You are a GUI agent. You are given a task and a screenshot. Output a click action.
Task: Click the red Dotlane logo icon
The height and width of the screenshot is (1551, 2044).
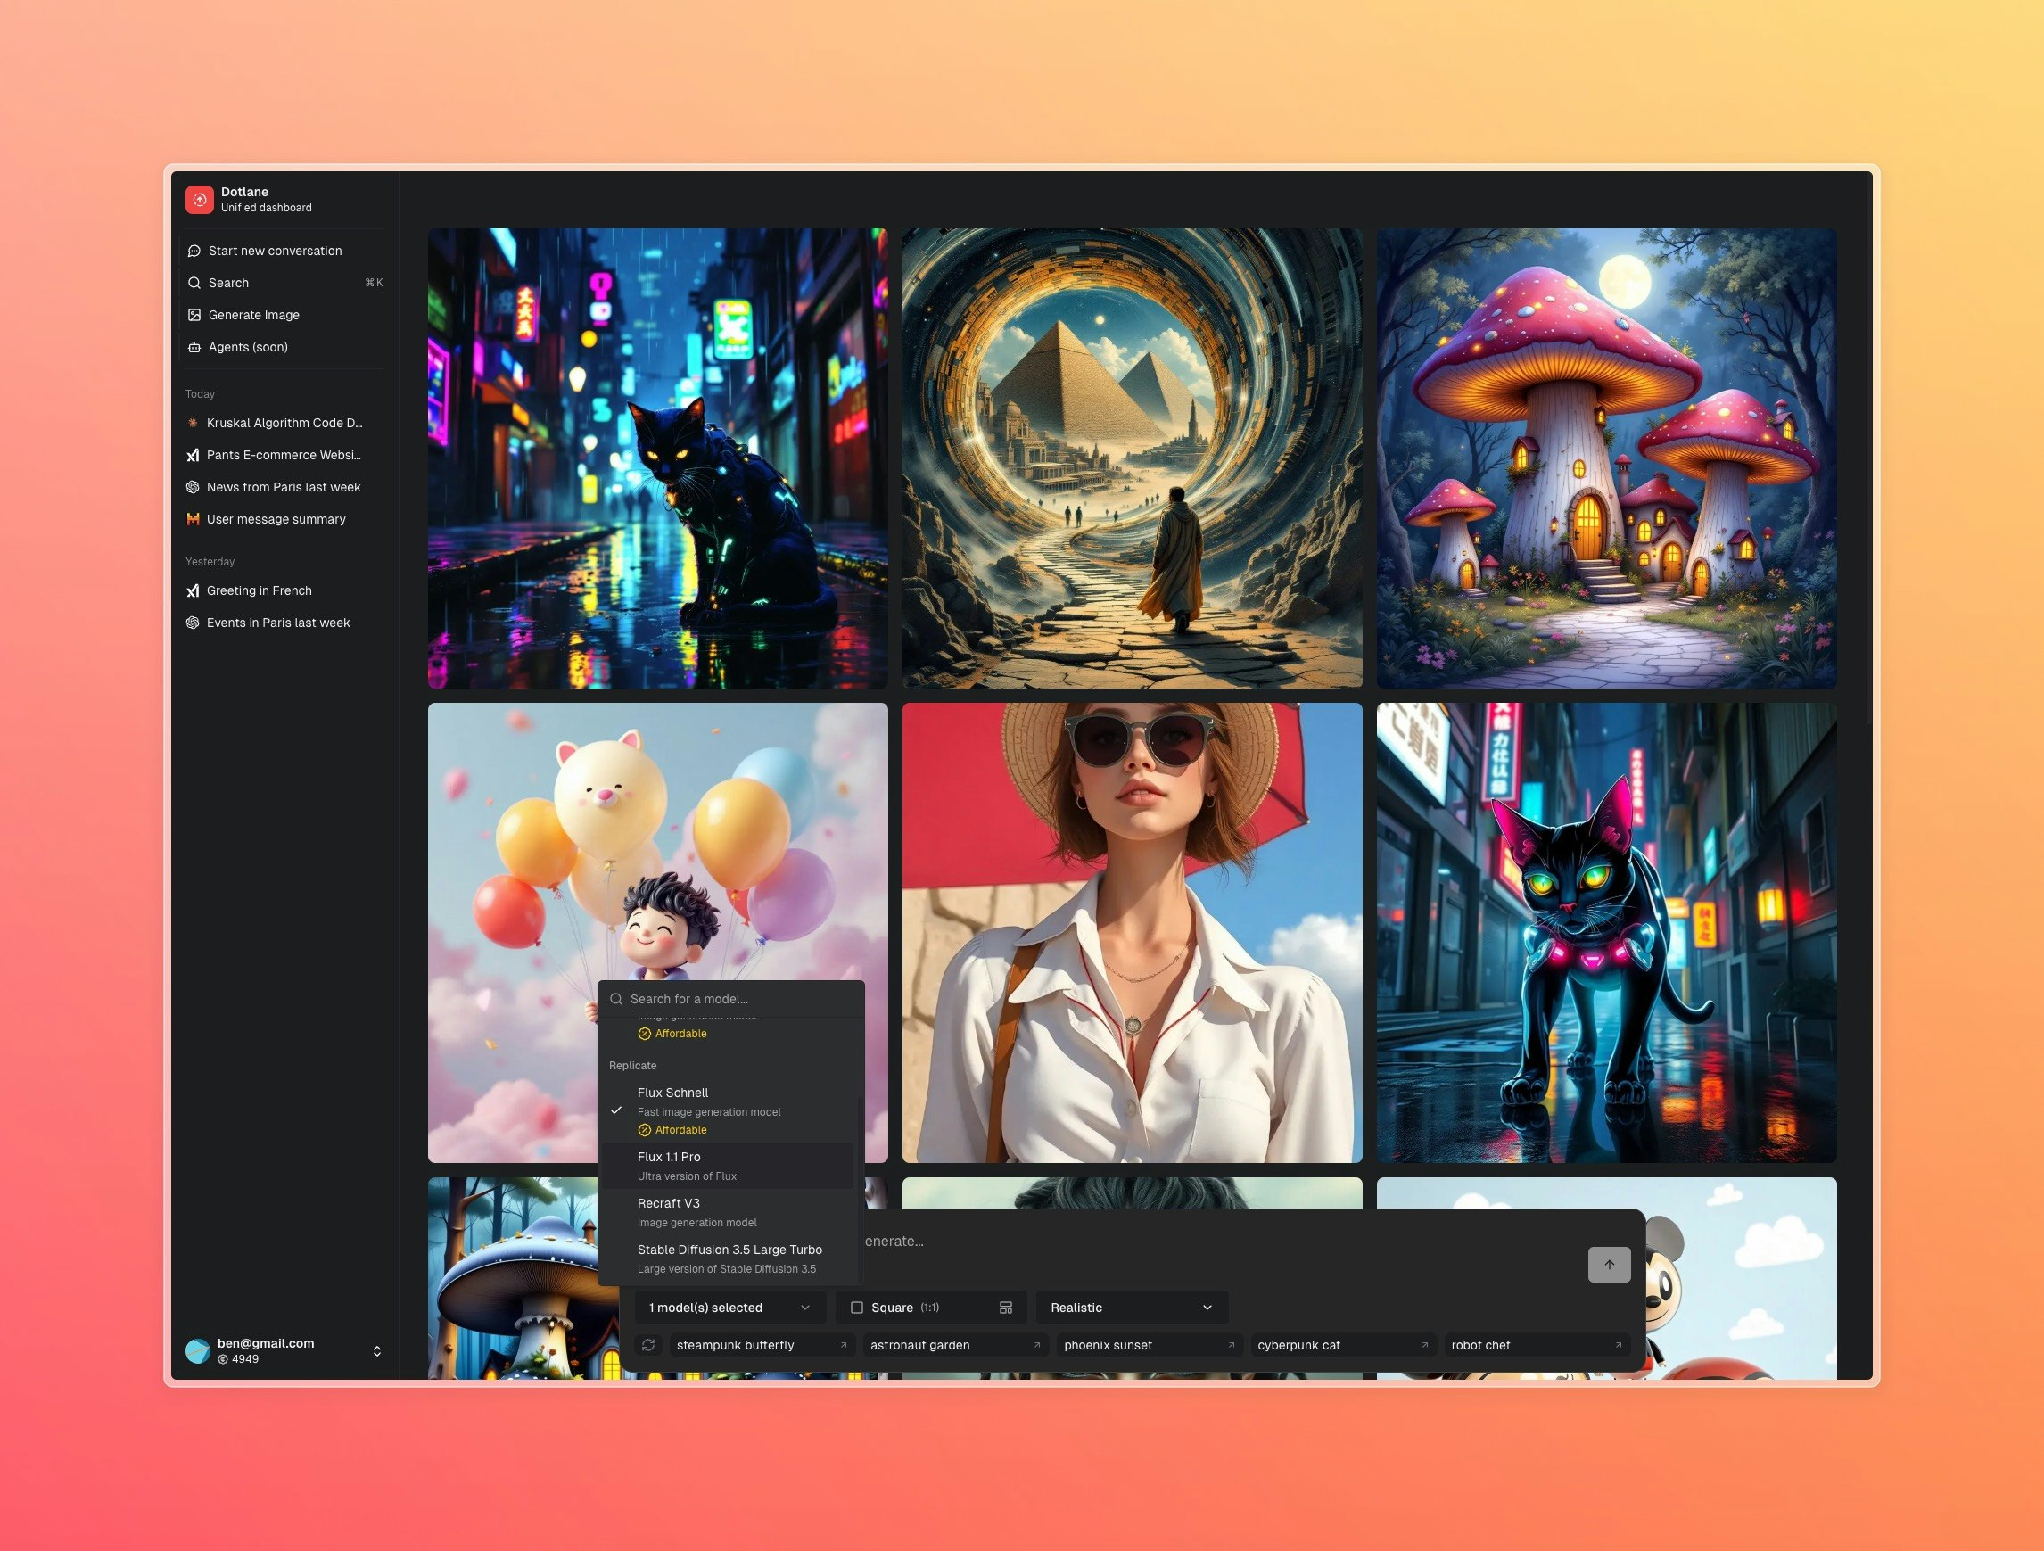199,200
